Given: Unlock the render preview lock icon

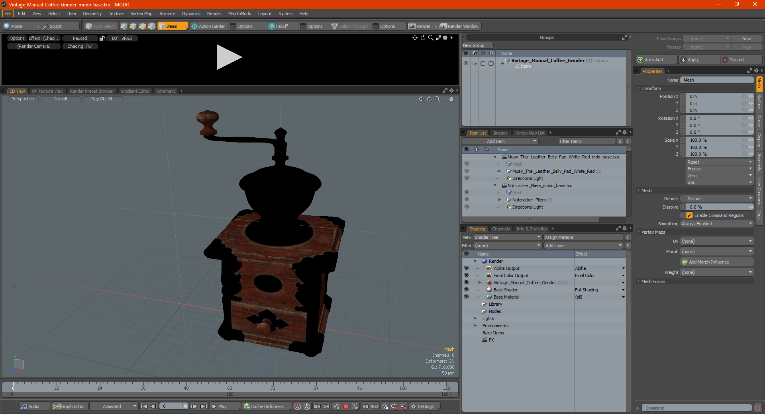Looking at the screenshot, I should pos(102,38).
